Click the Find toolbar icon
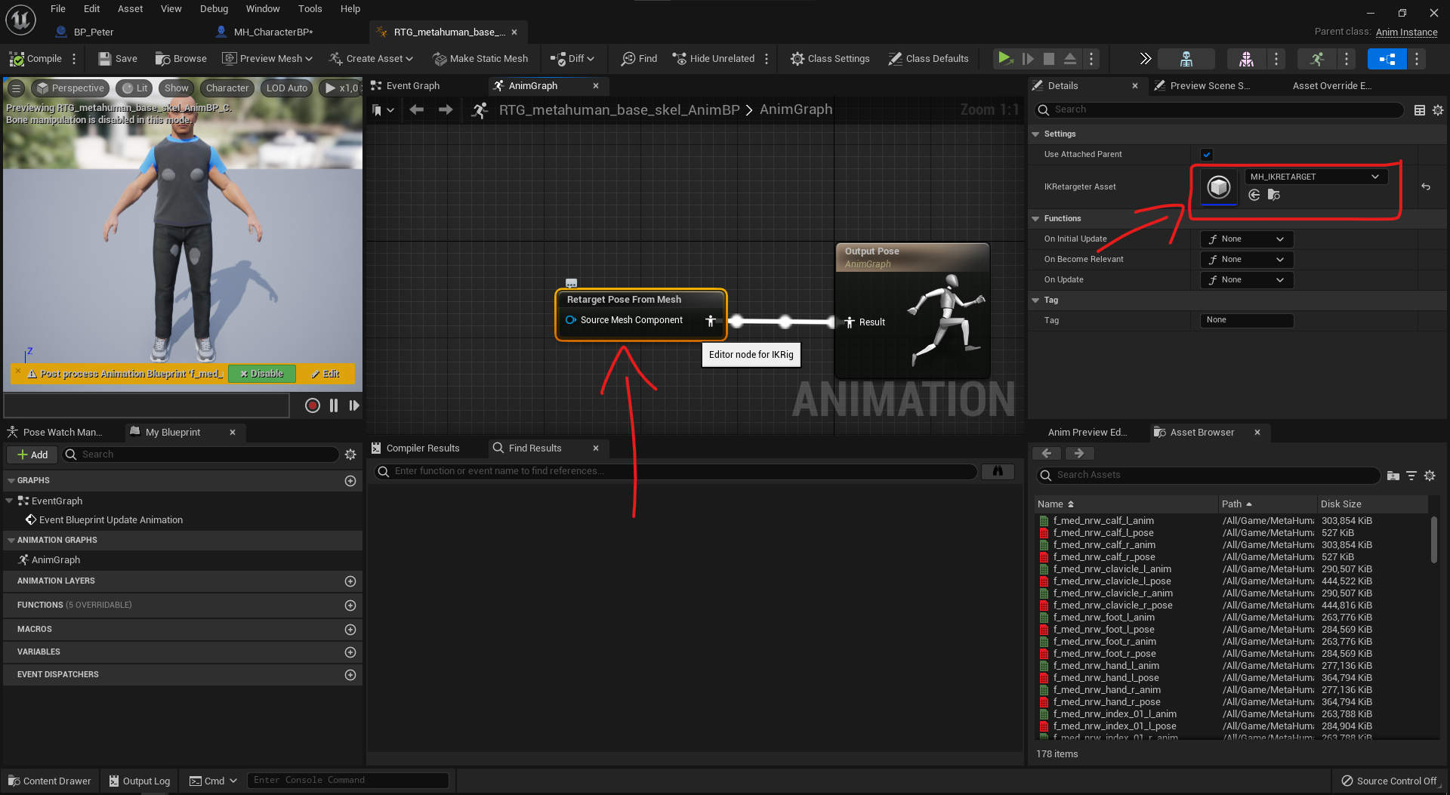This screenshot has height=795, width=1450. (639, 58)
